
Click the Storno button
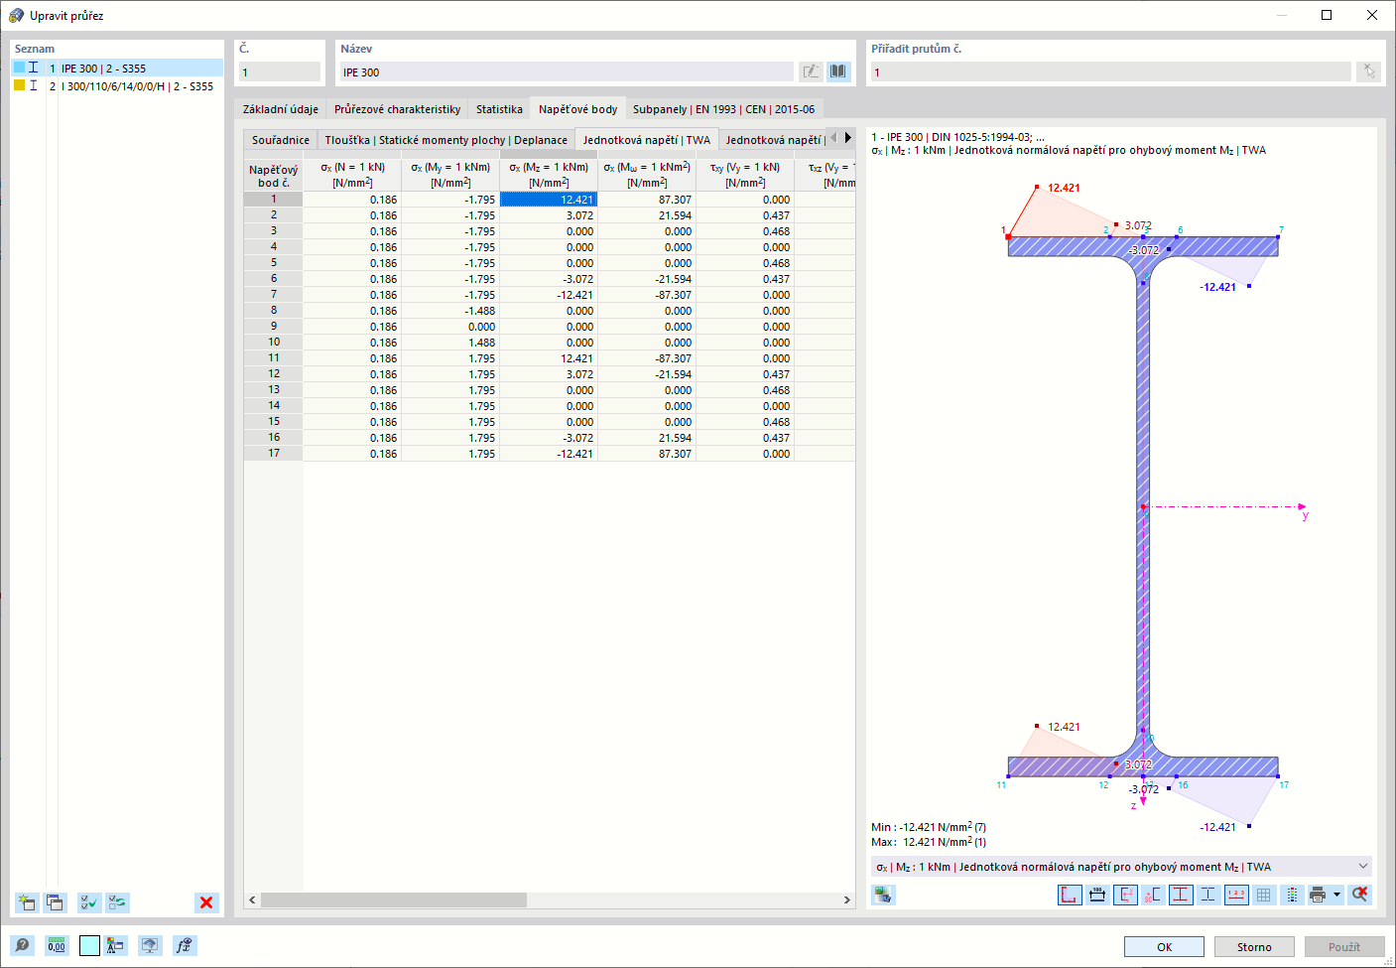point(1254,947)
